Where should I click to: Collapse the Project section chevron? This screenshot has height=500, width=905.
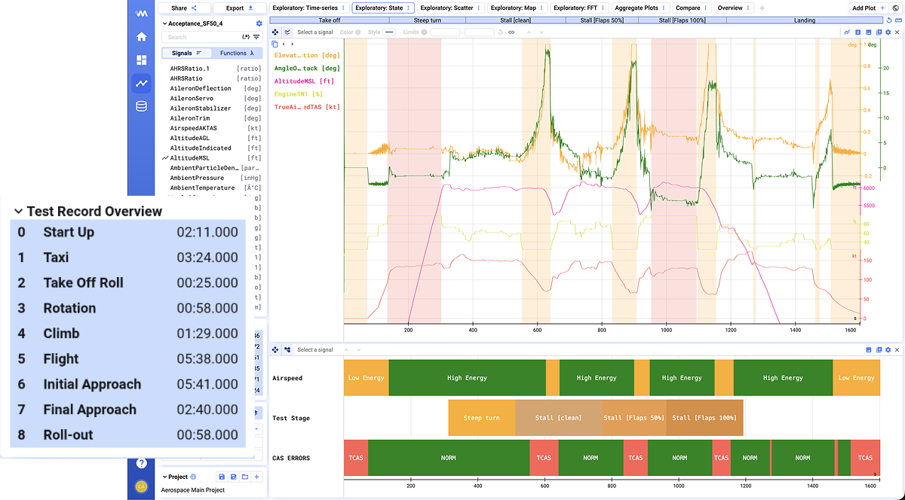tap(164, 477)
